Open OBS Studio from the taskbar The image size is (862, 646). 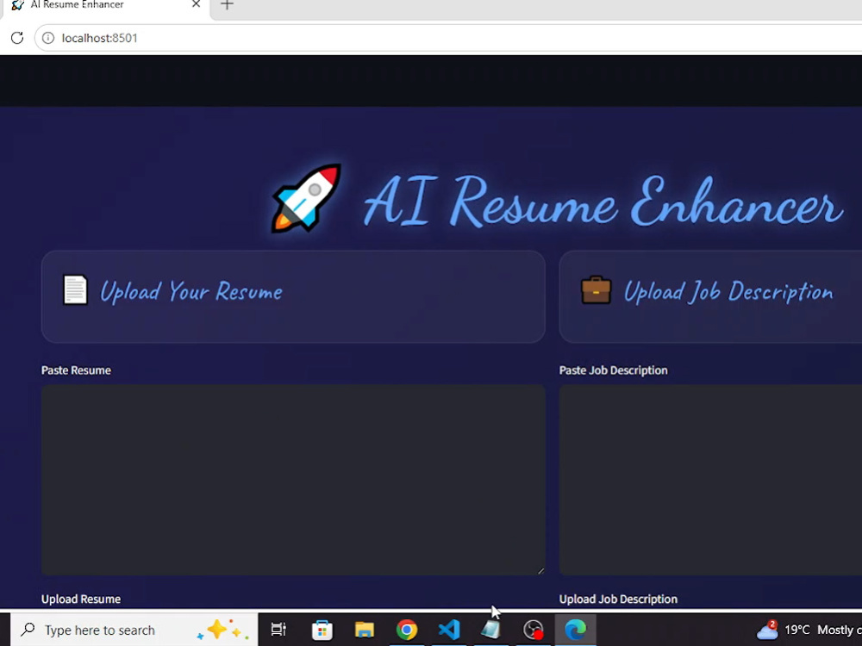coord(534,630)
